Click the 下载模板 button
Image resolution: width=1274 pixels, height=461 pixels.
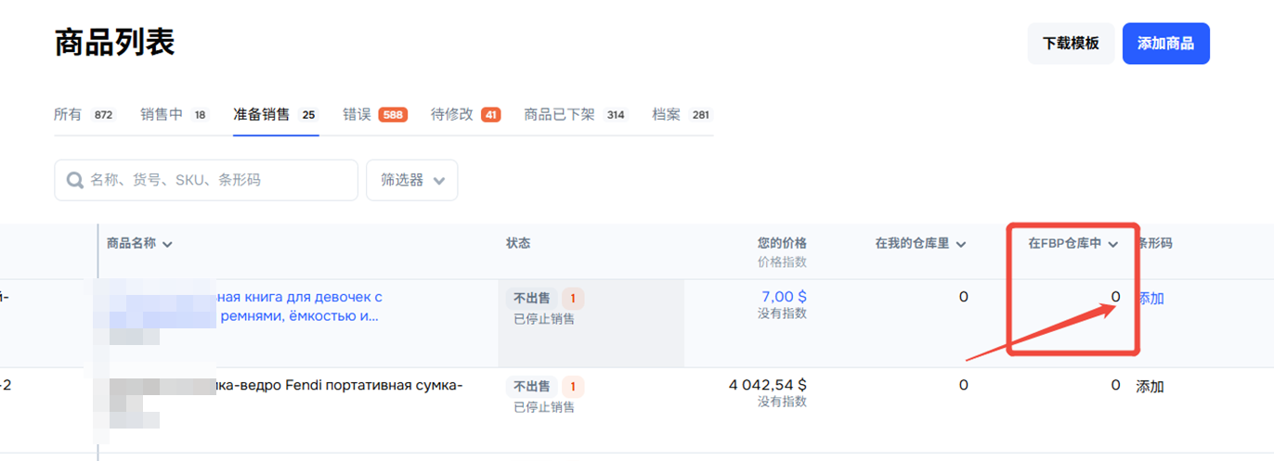tap(1070, 44)
